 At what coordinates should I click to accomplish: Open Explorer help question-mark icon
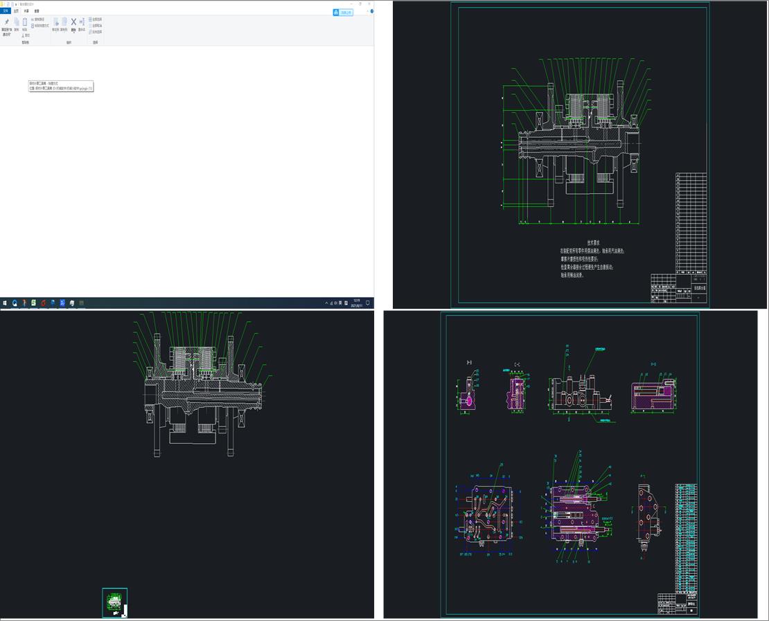pos(372,11)
